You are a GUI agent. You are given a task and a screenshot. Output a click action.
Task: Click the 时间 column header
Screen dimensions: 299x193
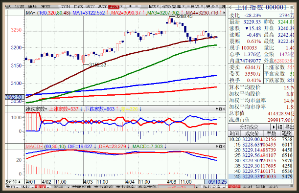tap(234, 133)
